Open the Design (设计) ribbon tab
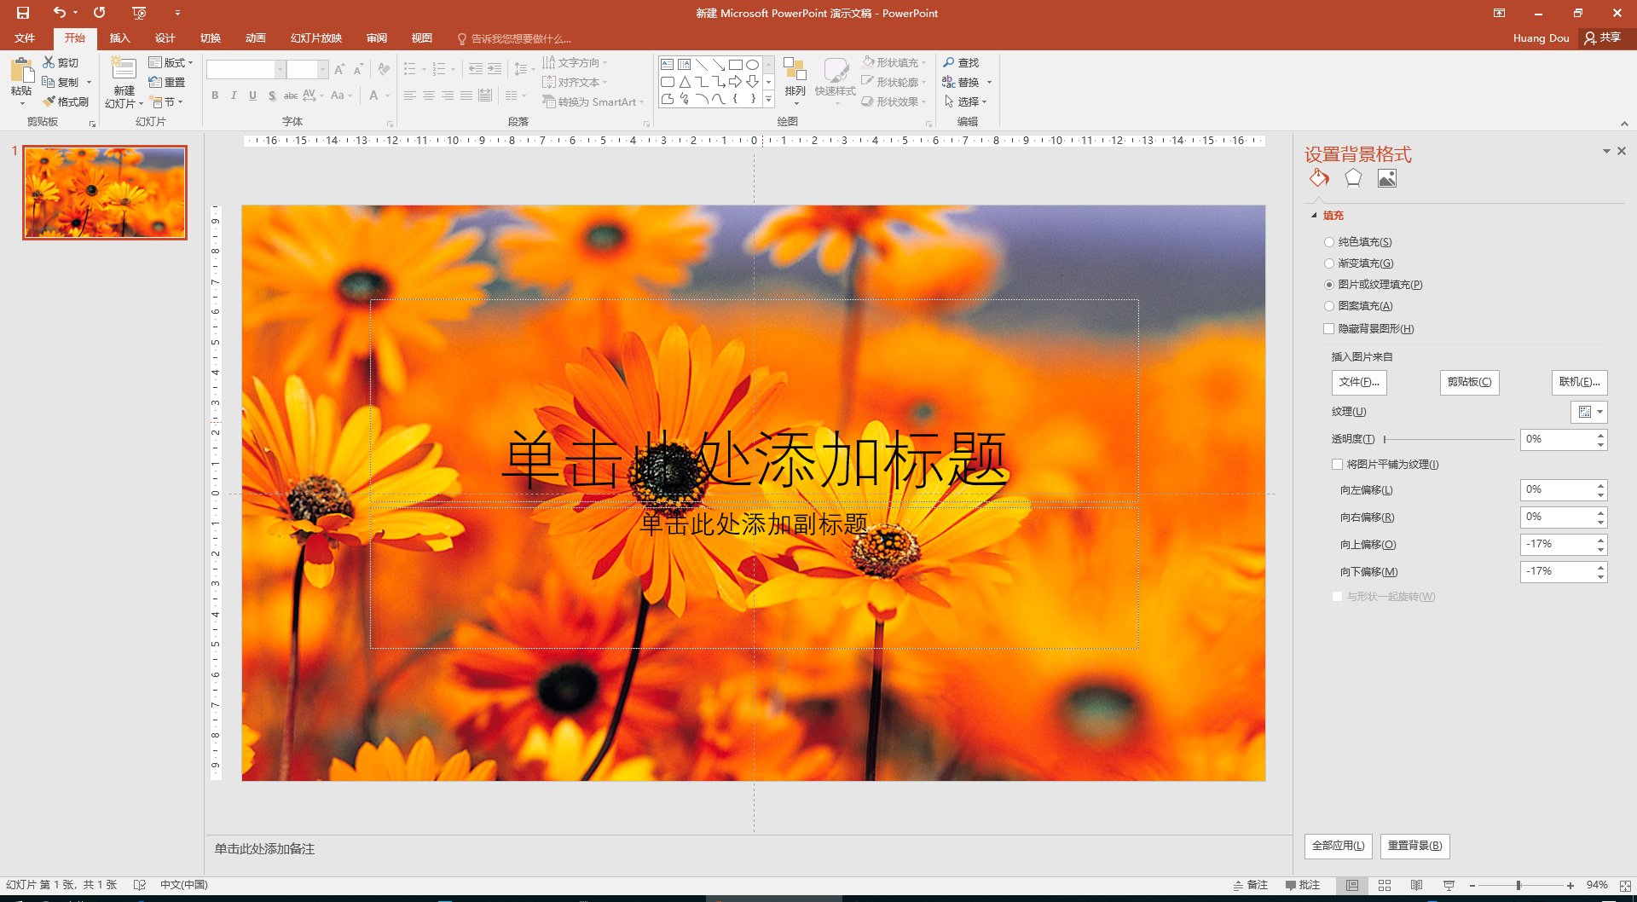 165,38
